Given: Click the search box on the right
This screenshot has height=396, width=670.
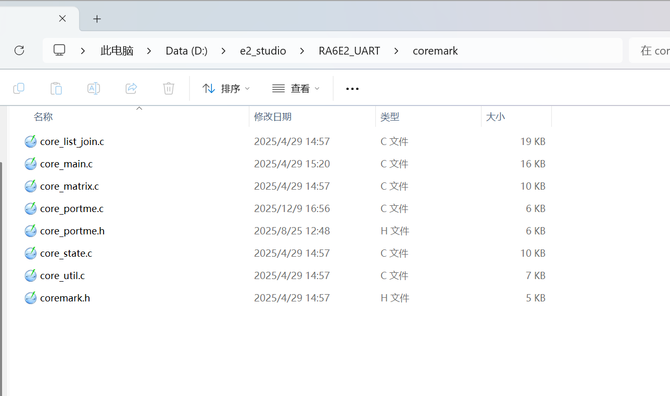Looking at the screenshot, I should 649,50.
